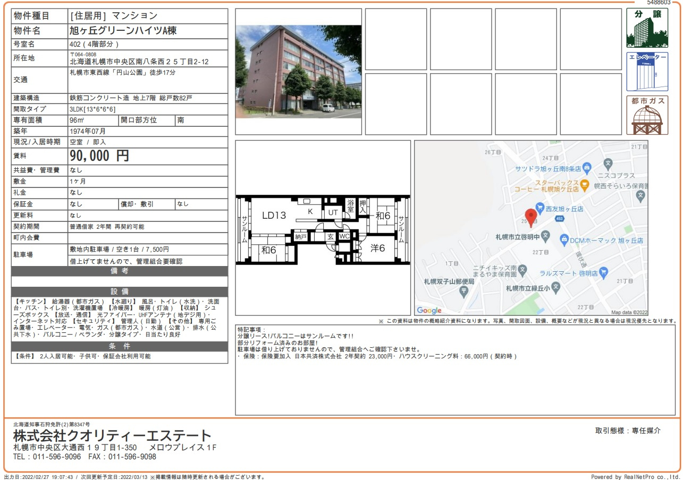Click the Starbucks coffee marker on the map
The image size is (683, 480).
pos(585,185)
